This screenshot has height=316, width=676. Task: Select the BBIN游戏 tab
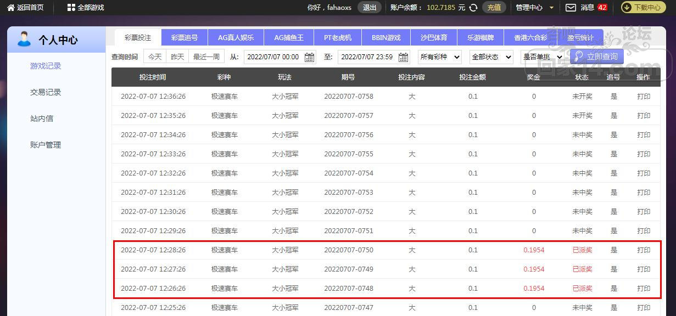tap(386, 38)
